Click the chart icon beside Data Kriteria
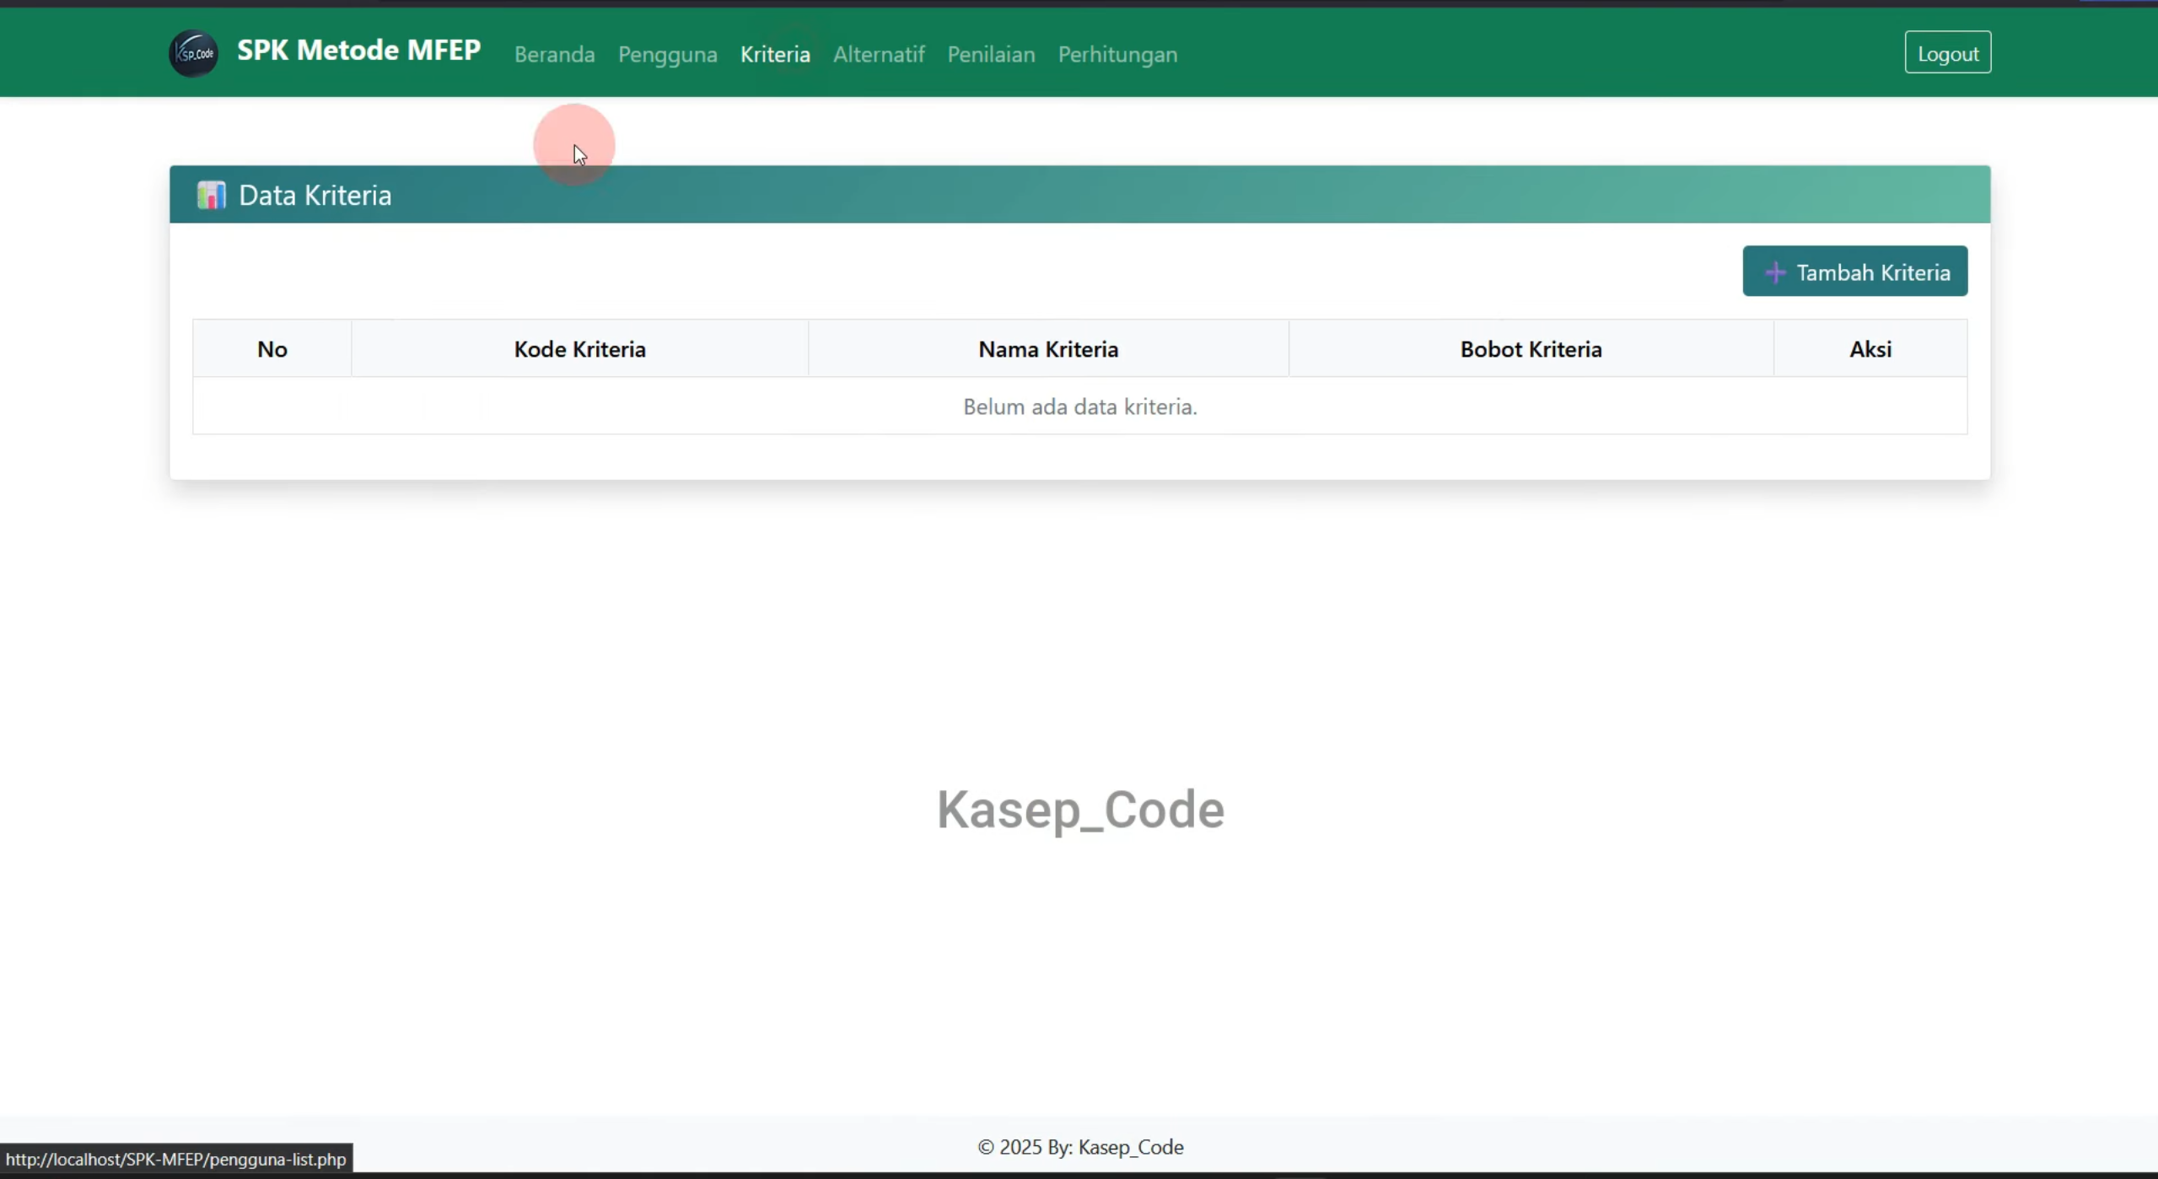2158x1179 pixels. [x=211, y=195]
